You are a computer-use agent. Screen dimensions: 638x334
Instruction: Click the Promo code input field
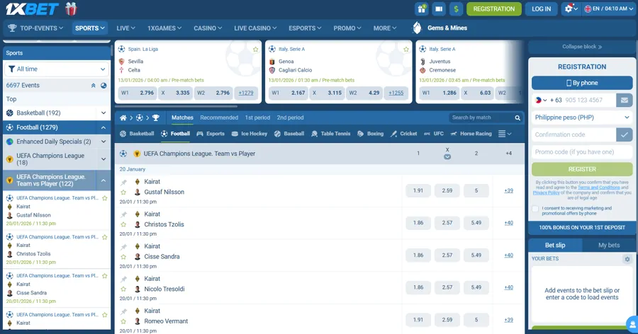pyautogui.click(x=582, y=152)
